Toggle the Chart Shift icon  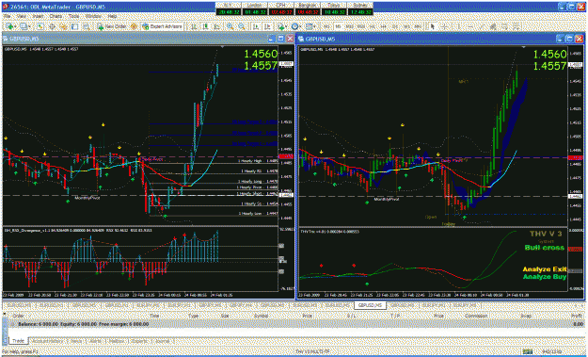[x=267, y=26]
